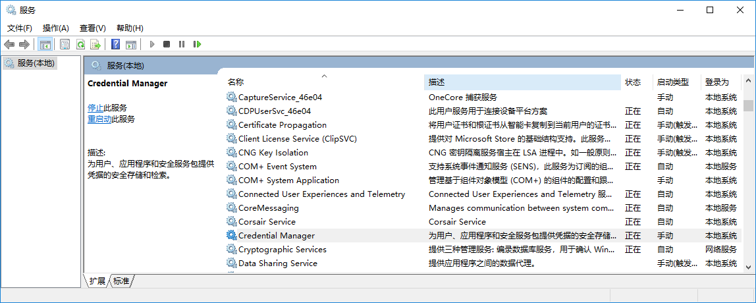This screenshot has width=756, height=303.
Task: Select the CoreMessaging service name
Action: 269,208
